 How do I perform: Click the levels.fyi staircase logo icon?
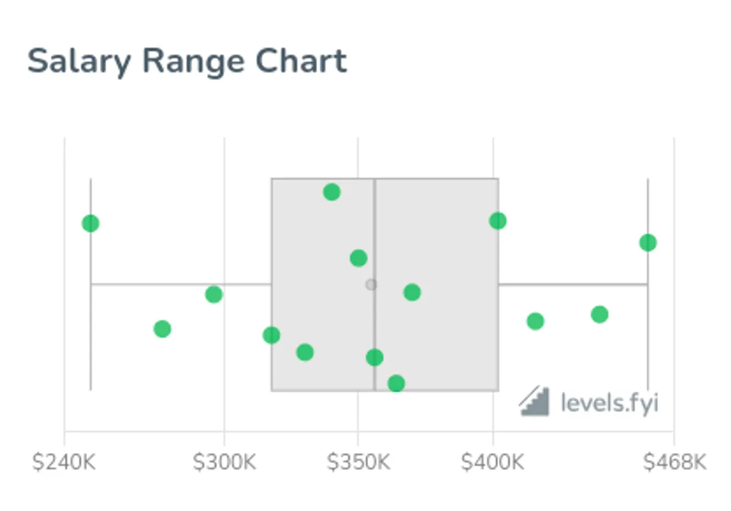point(534,401)
